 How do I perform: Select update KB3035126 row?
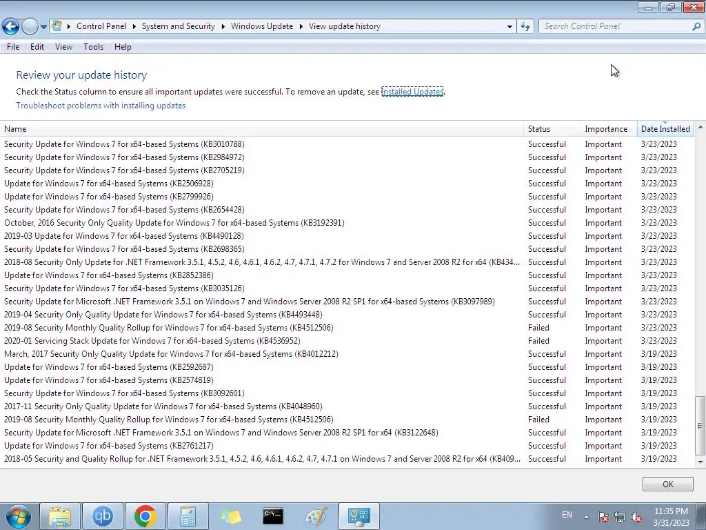pos(347,288)
